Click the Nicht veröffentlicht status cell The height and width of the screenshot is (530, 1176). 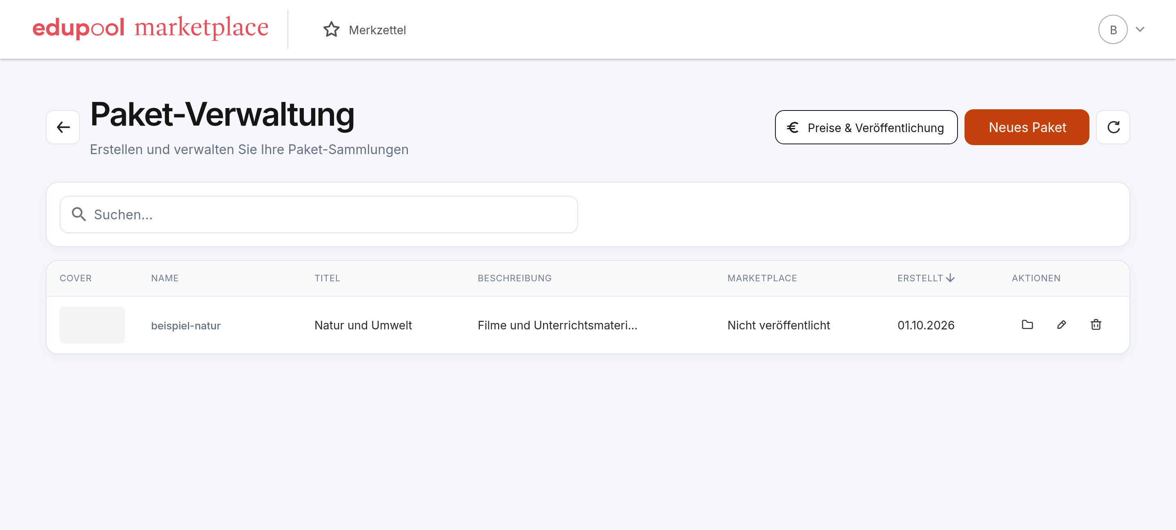[x=778, y=325]
